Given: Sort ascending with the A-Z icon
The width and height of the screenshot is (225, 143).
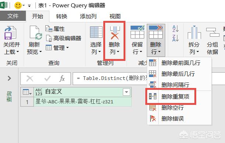Looking at the screenshot, I should tap(176, 29).
